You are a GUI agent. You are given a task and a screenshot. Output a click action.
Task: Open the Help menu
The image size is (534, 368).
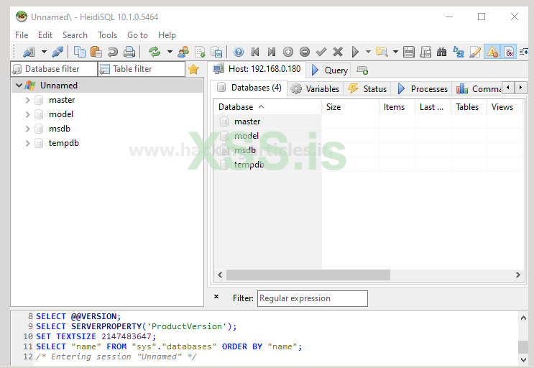tap(167, 35)
